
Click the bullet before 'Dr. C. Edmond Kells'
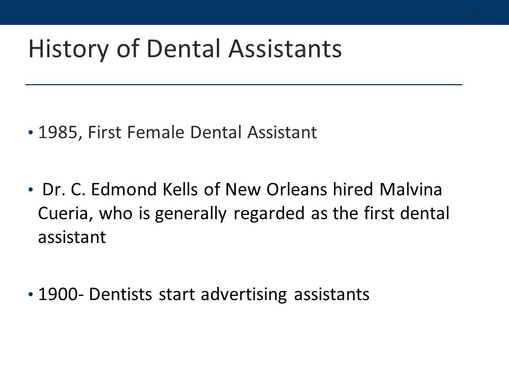[x=31, y=189]
